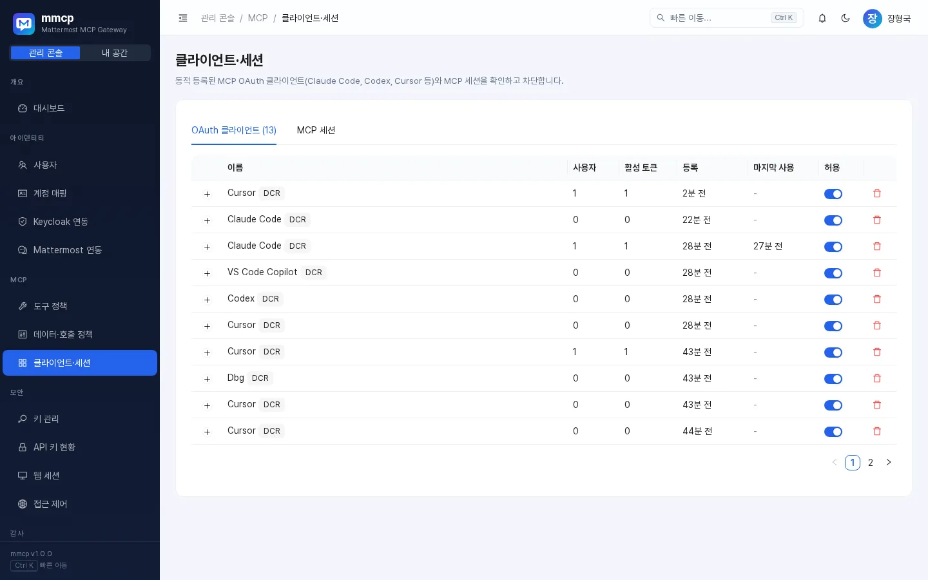Select the OAuth 클라이언트 (13) tab
Screen dimensions: 928x580
[234, 130]
